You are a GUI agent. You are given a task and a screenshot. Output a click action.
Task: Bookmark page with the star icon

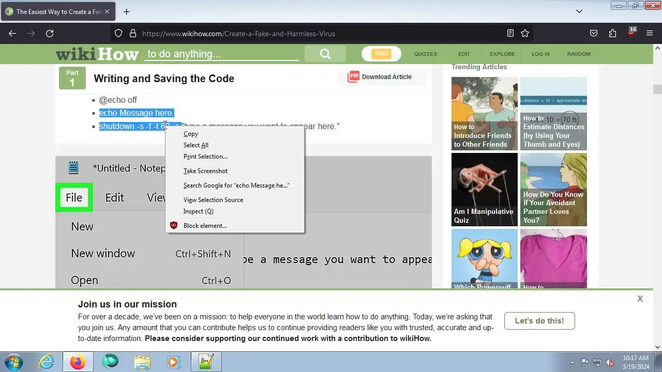(x=525, y=34)
